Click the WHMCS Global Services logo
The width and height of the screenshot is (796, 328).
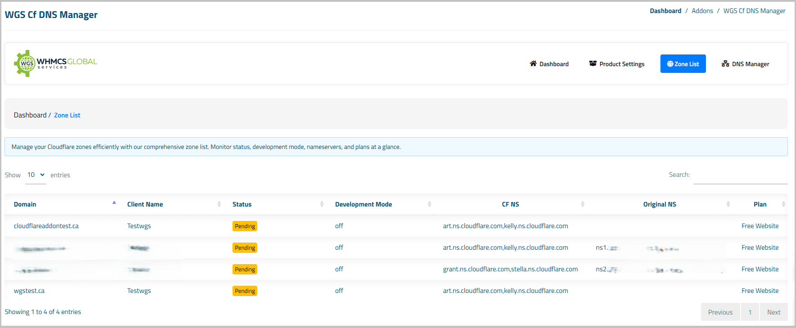click(55, 63)
